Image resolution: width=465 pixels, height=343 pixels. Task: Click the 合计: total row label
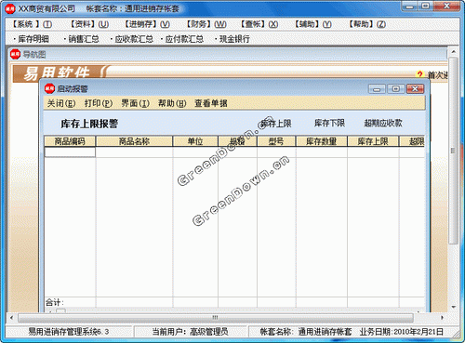(55, 302)
